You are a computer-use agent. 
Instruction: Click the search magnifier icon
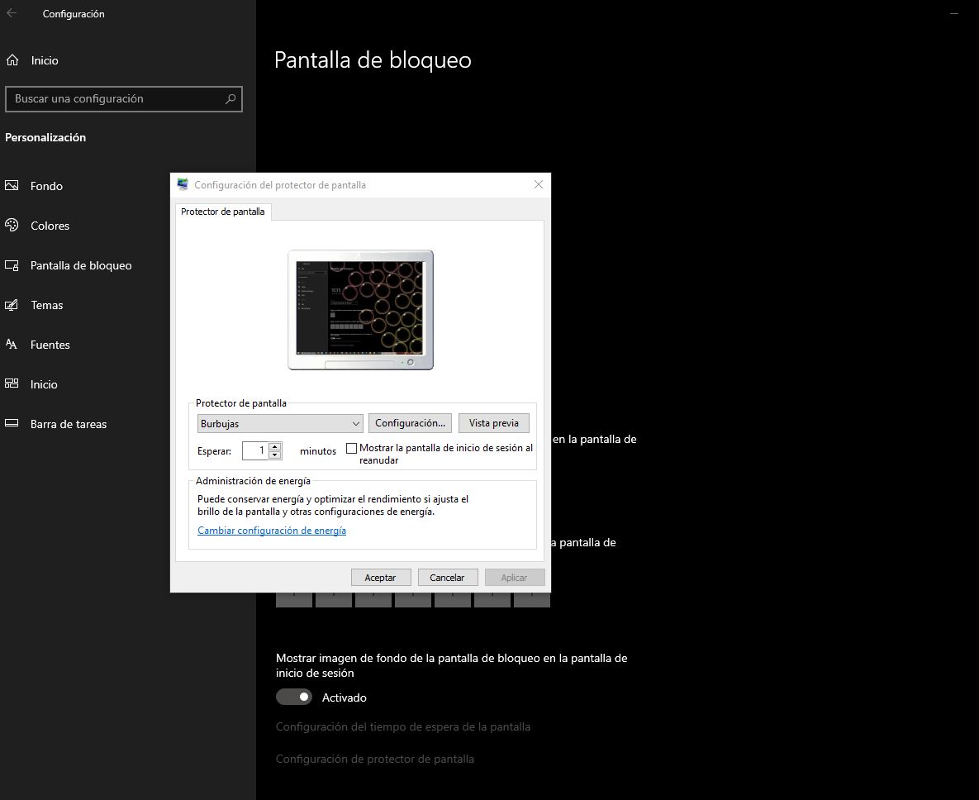tap(230, 99)
